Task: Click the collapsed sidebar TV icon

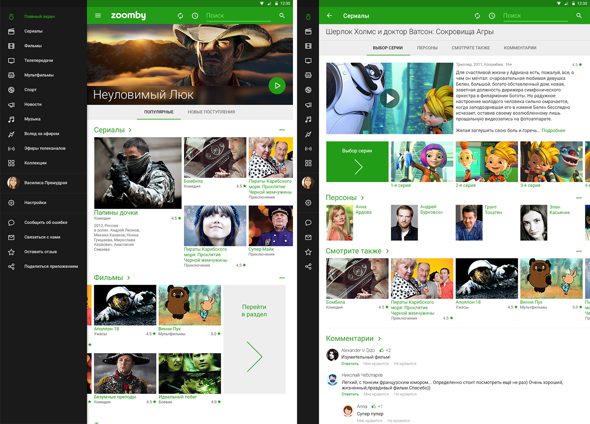Action: [x=308, y=61]
